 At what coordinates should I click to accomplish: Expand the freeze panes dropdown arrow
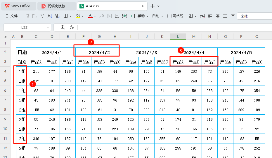(x=195, y=16)
